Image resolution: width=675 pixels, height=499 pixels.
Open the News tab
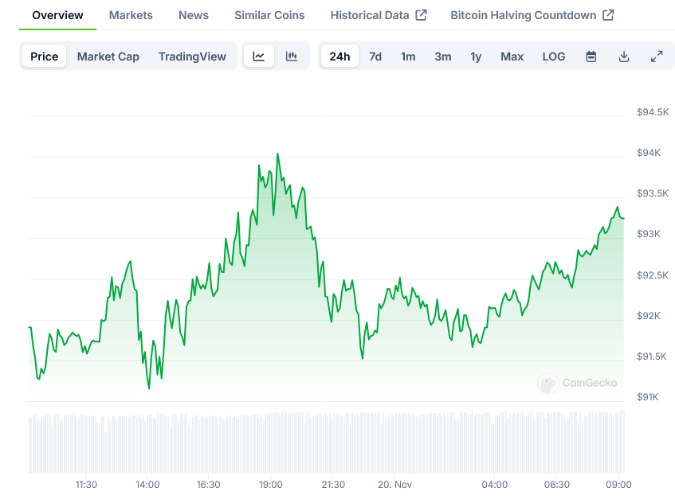point(194,15)
